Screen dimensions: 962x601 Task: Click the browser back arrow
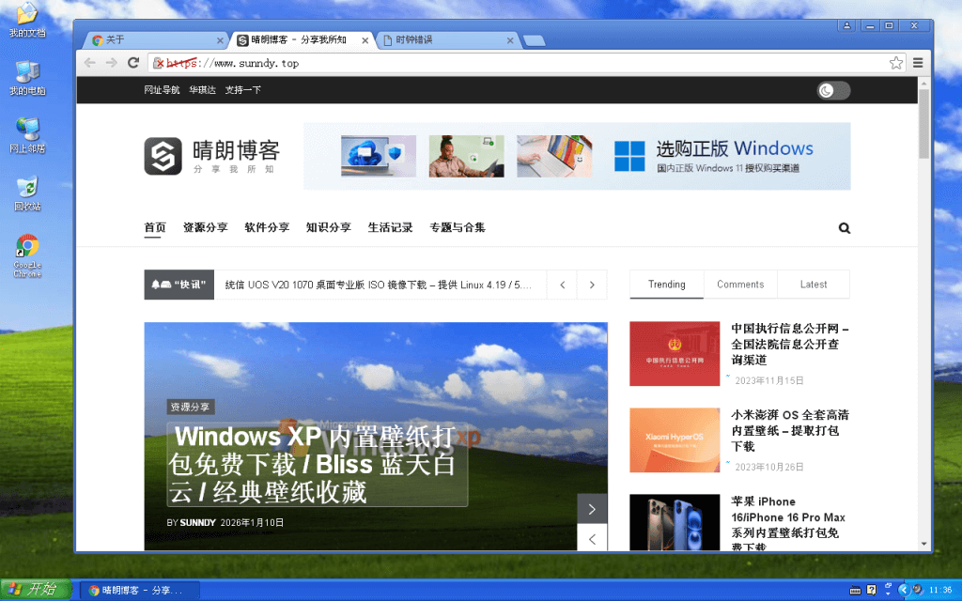click(90, 63)
